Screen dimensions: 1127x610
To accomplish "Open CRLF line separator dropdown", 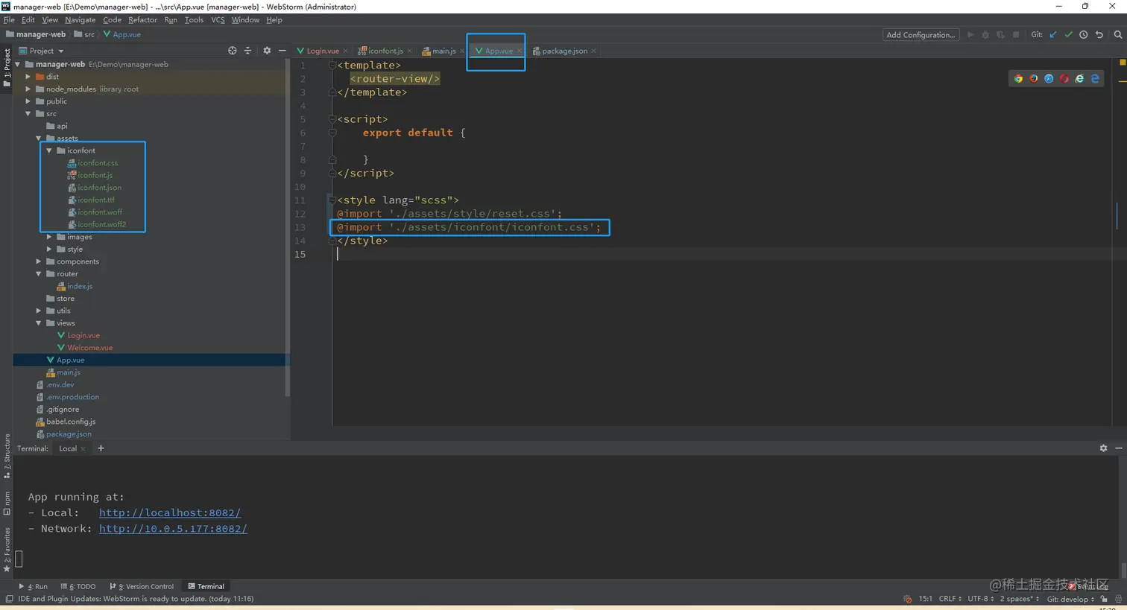I will 950,599.
